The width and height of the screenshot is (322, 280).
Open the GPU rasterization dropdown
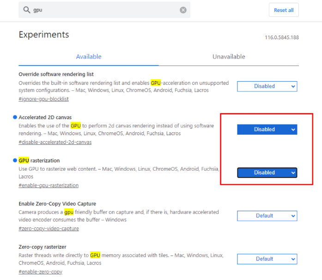[x=267, y=173]
